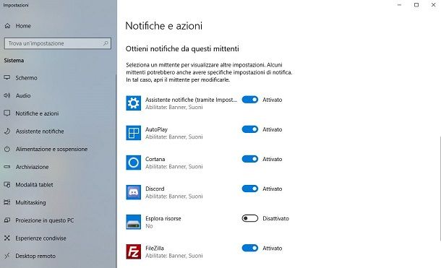Switch off Discord notifications toggle
441x268 pixels.
250,189
